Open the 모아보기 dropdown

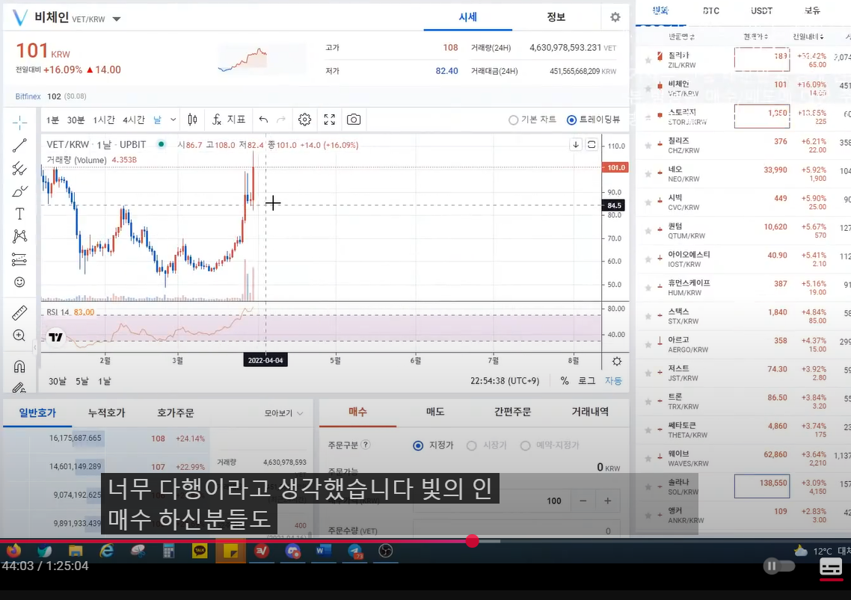click(x=283, y=413)
